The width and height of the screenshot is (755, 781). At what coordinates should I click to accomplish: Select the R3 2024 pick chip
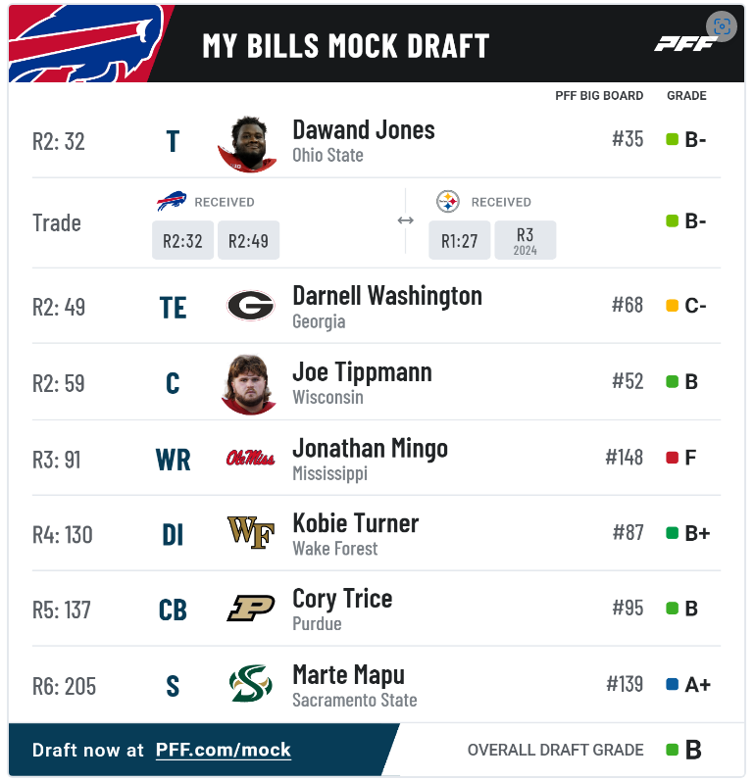click(x=526, y=241)
